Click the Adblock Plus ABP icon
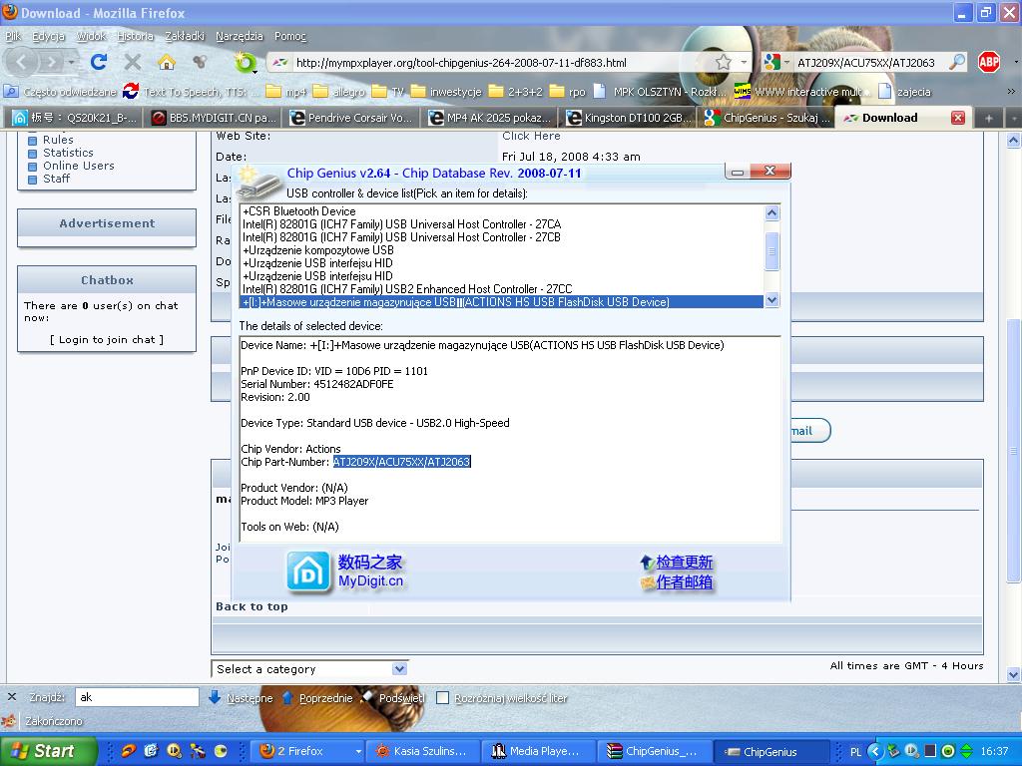Viewport: 1022px width, 766px height. [x=989, y=62]
